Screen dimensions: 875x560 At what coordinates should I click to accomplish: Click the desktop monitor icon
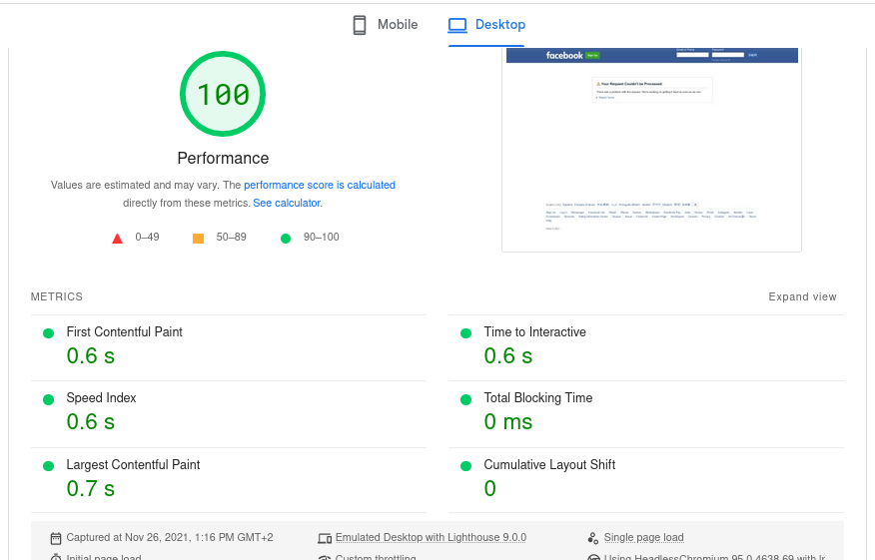457,25
